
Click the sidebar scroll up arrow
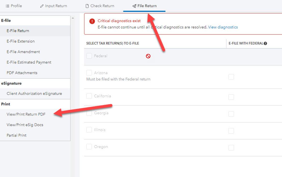tap(73, 18)
